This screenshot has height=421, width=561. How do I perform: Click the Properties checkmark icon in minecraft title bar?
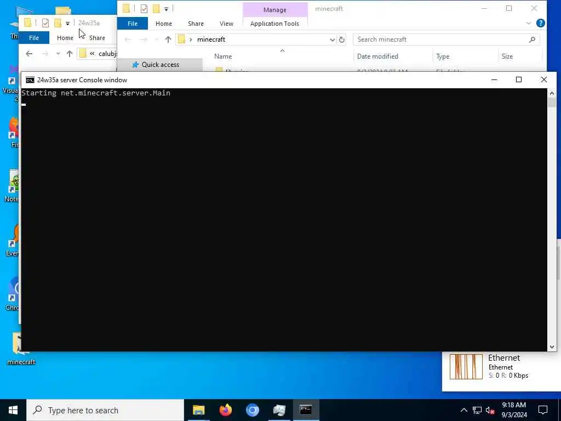click(144, 9)
